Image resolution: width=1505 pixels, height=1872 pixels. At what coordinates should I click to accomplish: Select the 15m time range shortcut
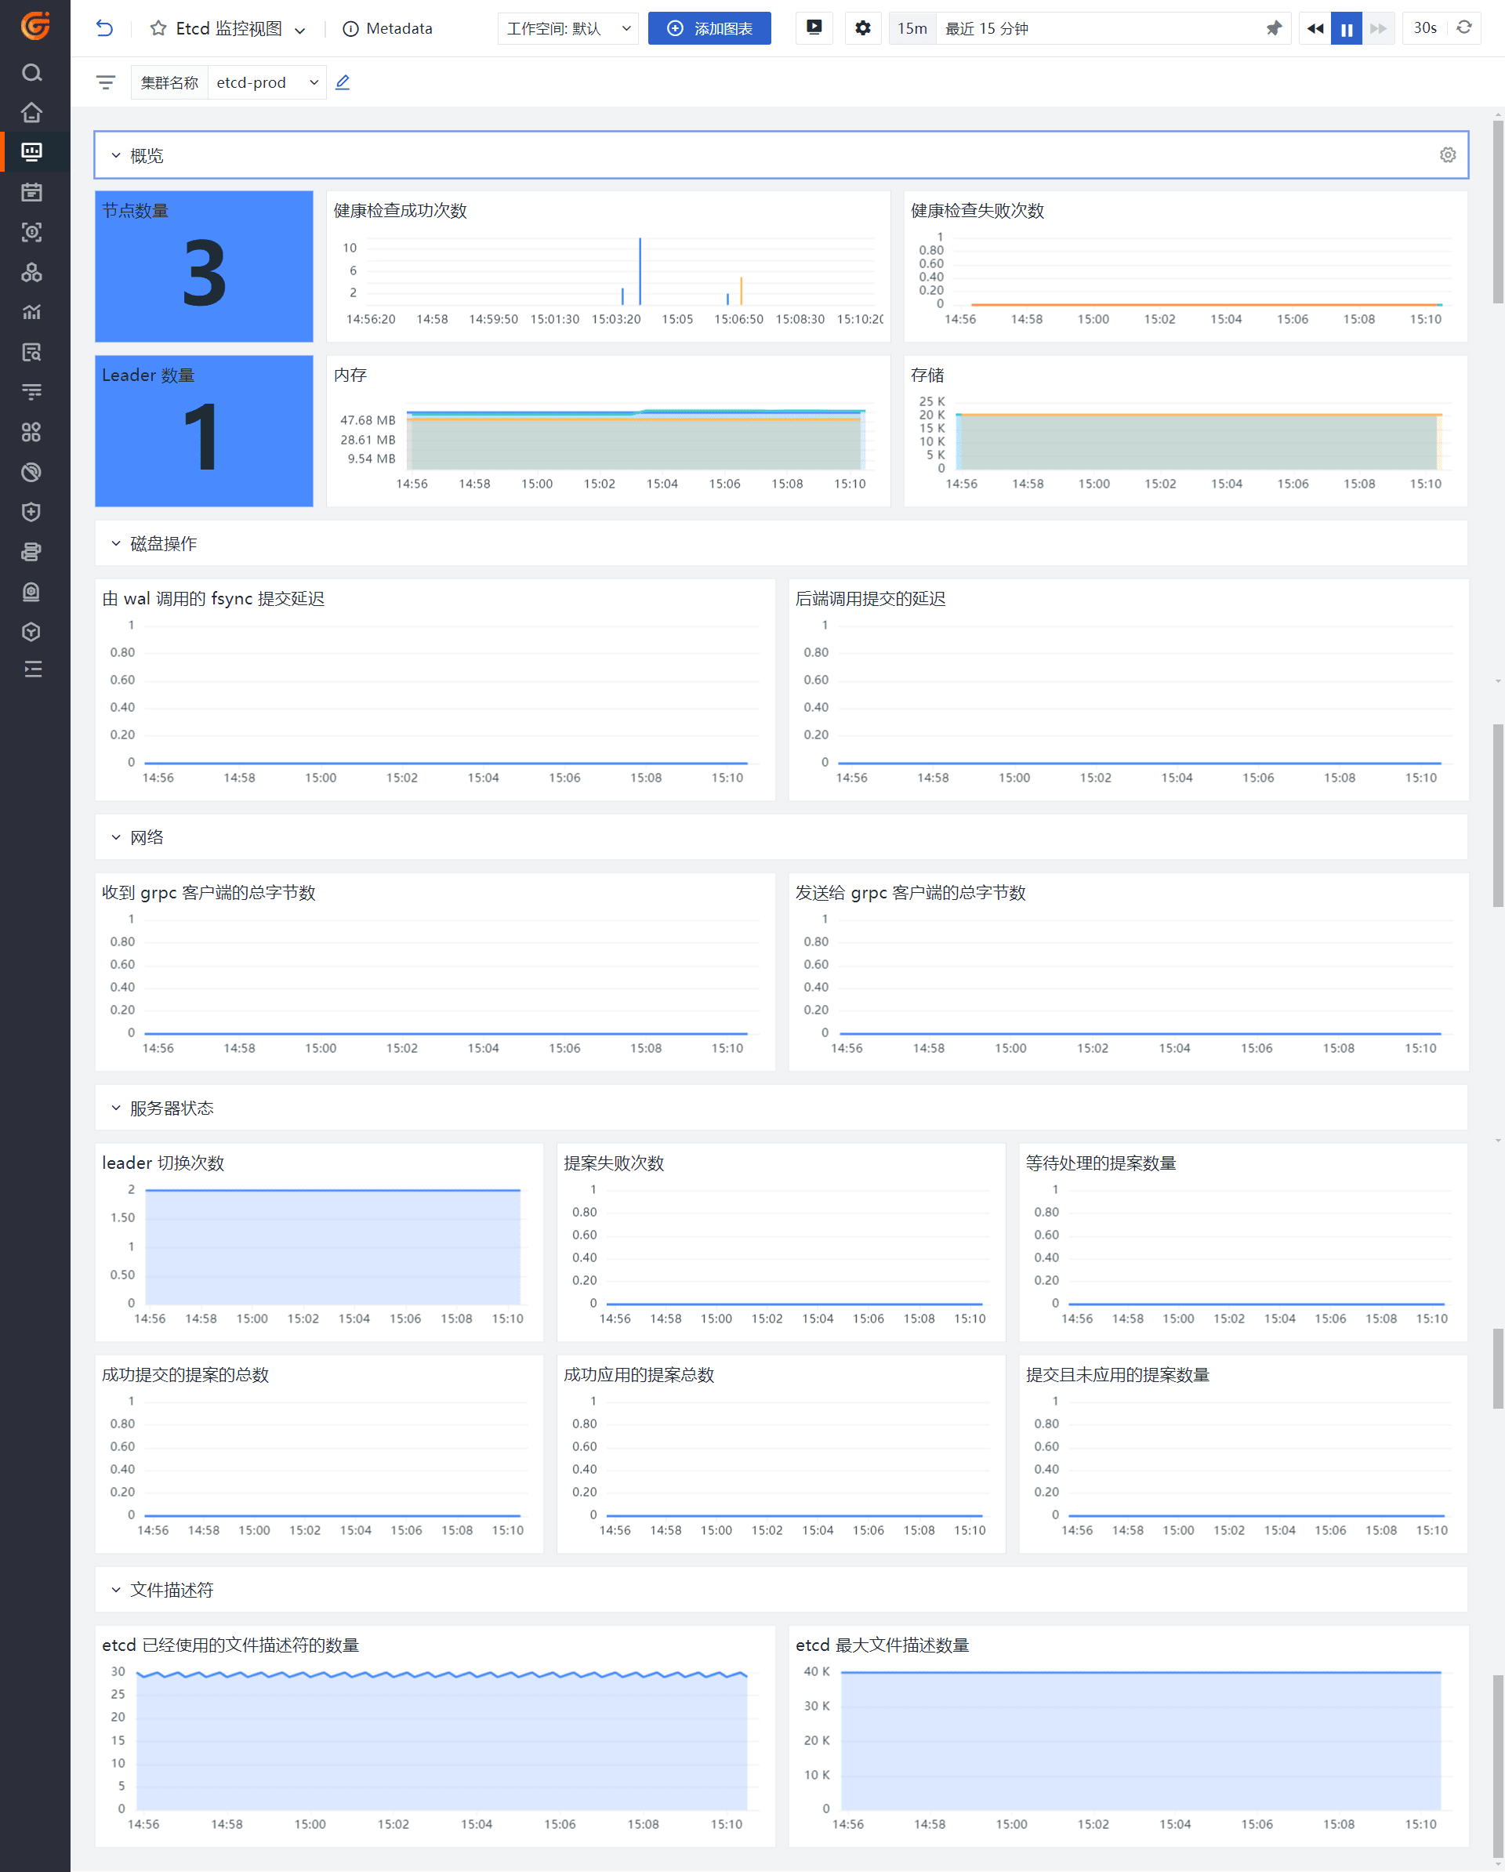[x=912, y=29]
